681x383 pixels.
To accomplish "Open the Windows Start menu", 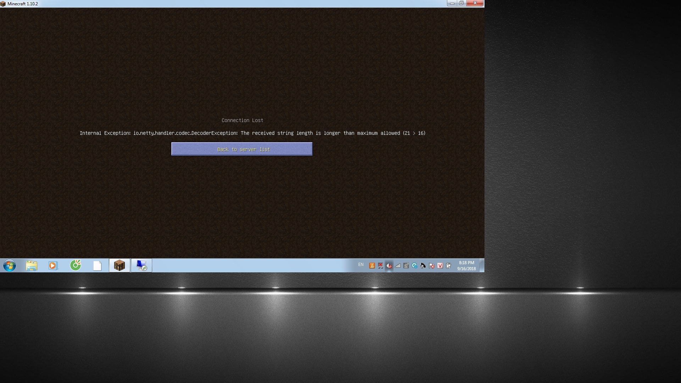I will pos(10,265).
